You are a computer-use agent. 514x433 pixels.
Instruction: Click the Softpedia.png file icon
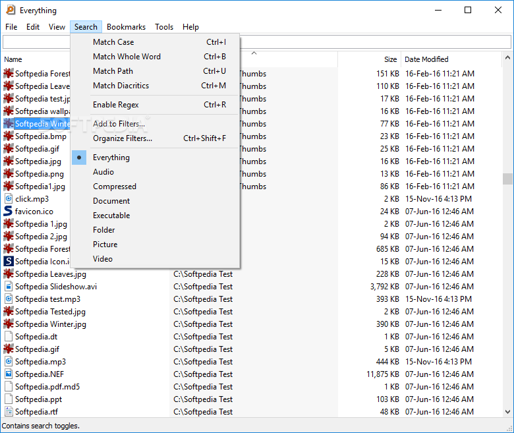coord(9,174)
